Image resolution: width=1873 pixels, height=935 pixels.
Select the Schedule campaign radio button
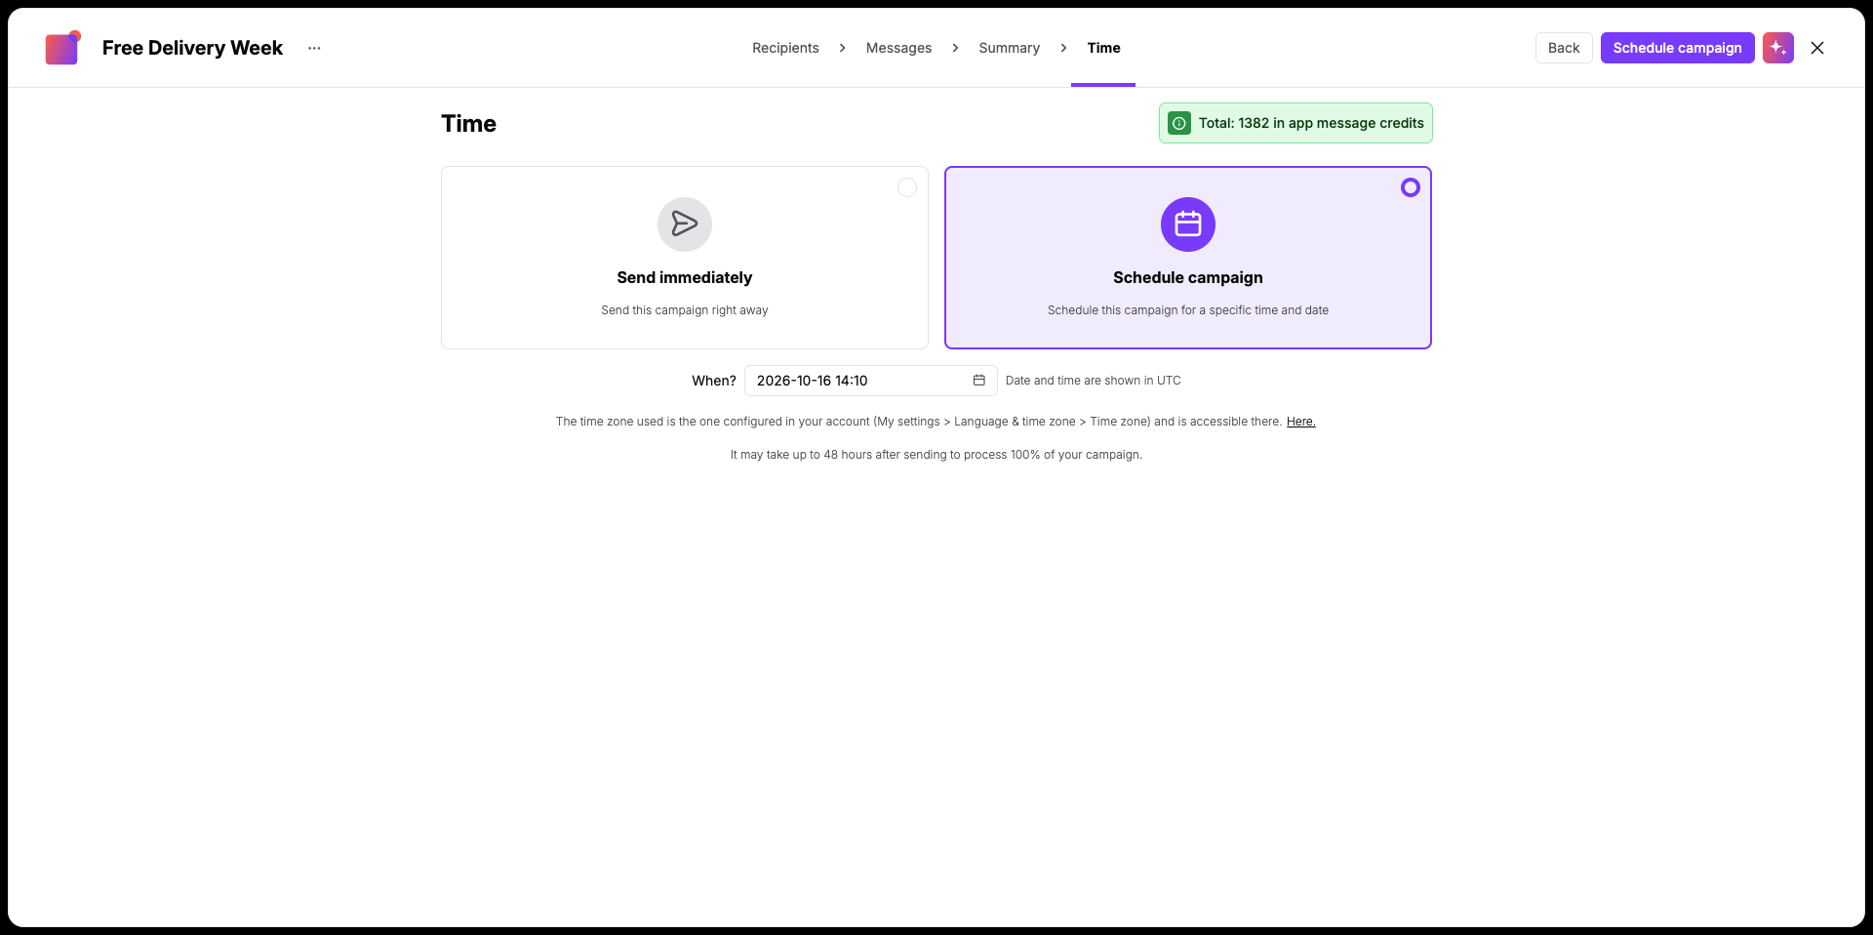1411,187
